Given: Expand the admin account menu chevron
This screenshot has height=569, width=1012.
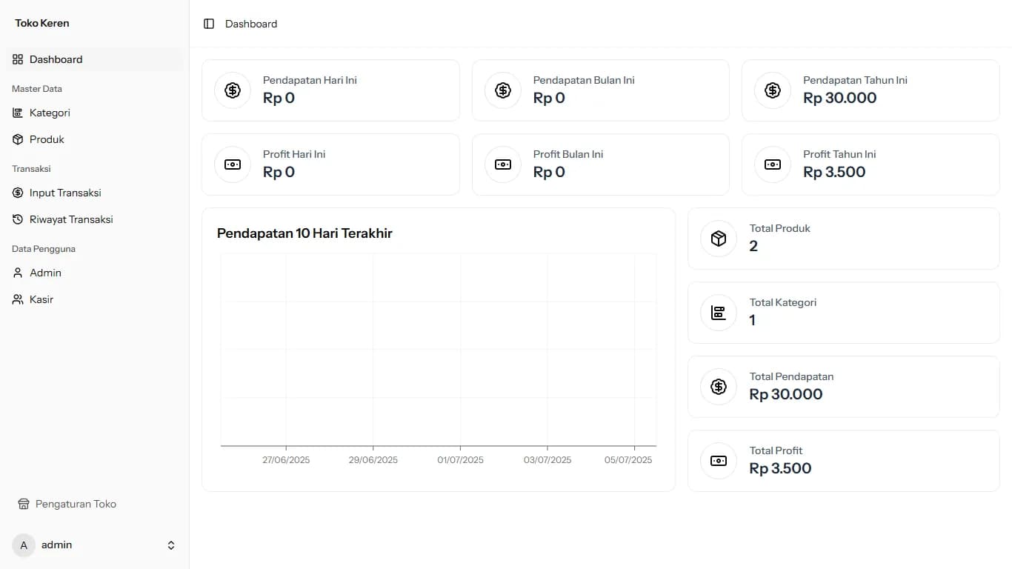Looking at the screenshot, I should click(171, 545).
